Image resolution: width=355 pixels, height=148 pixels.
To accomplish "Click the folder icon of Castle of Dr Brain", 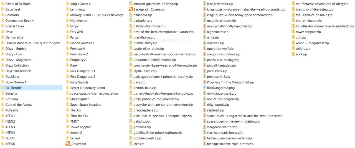I will pos(2,4).
